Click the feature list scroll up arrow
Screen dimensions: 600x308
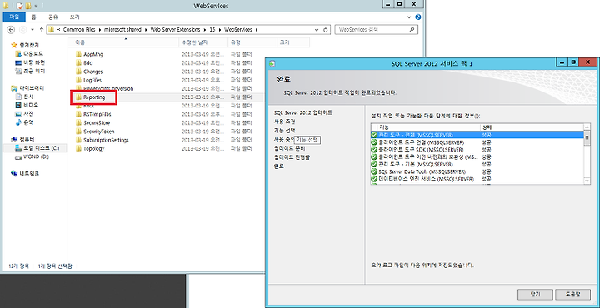coord(587,127)
